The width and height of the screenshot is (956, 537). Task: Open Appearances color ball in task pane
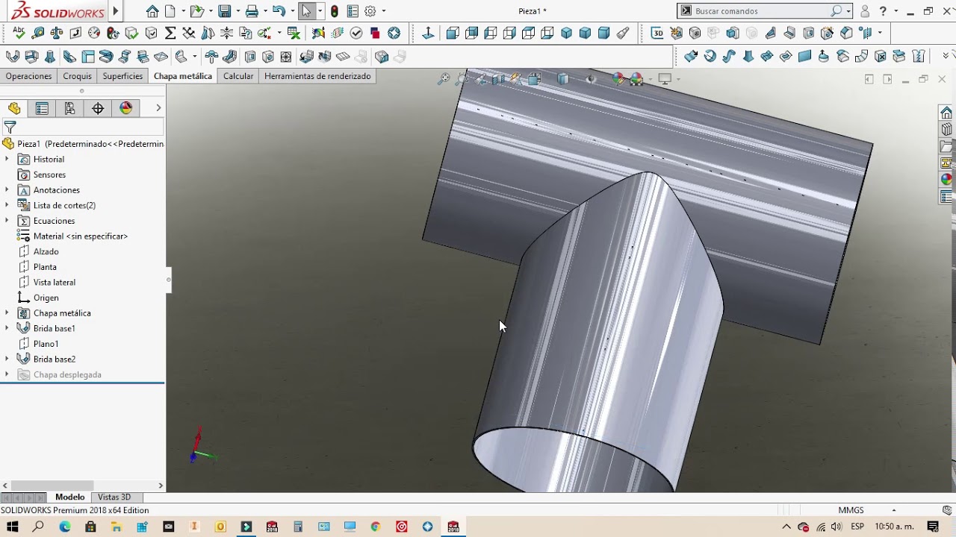[946, 180]
